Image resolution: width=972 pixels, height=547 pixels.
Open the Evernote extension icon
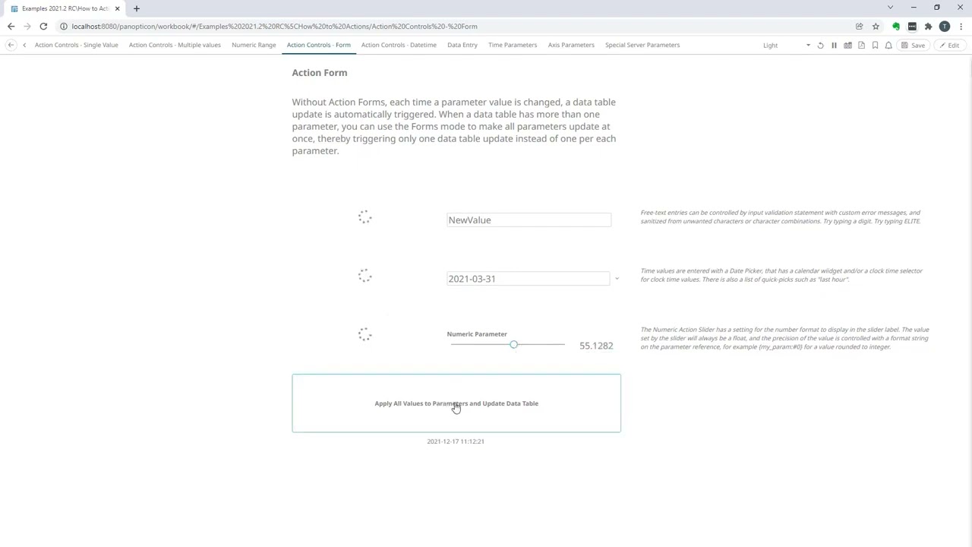(896, 27)
